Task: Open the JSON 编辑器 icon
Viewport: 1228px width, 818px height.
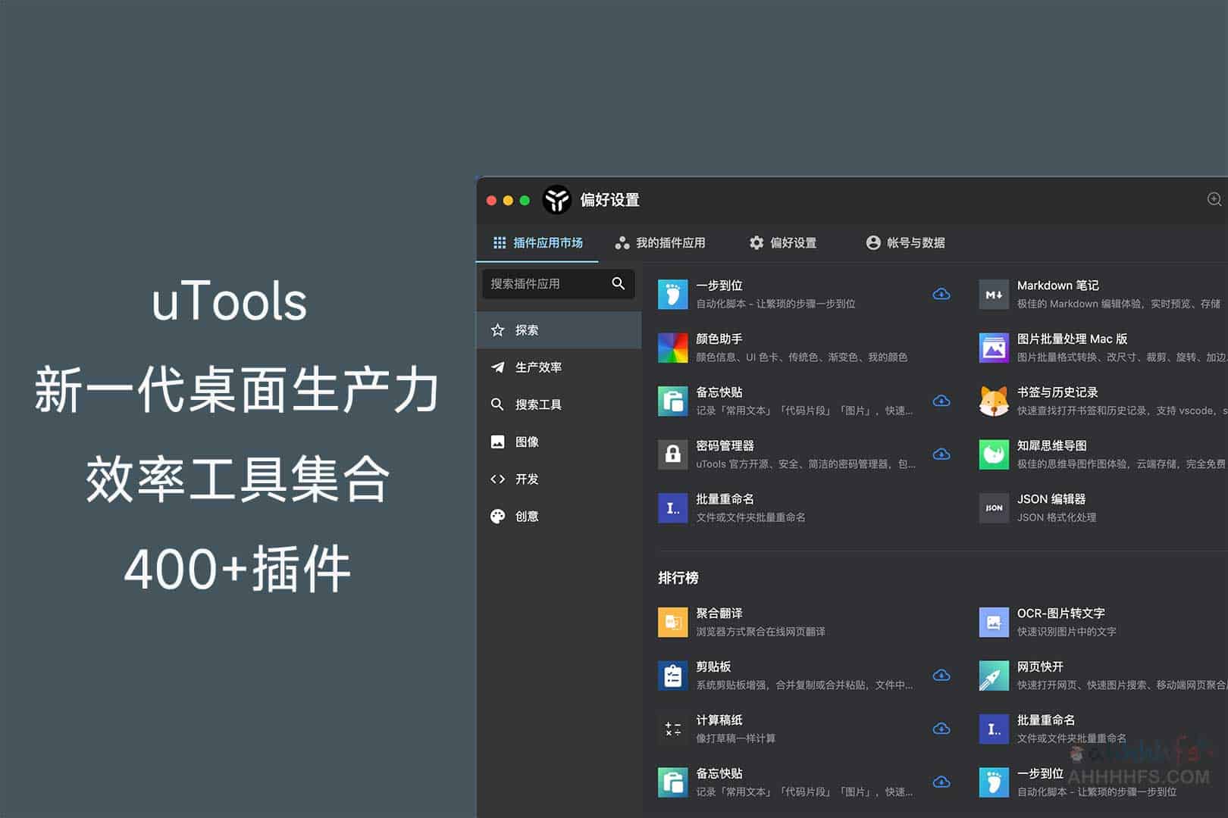Action: [x=994, y=508]
